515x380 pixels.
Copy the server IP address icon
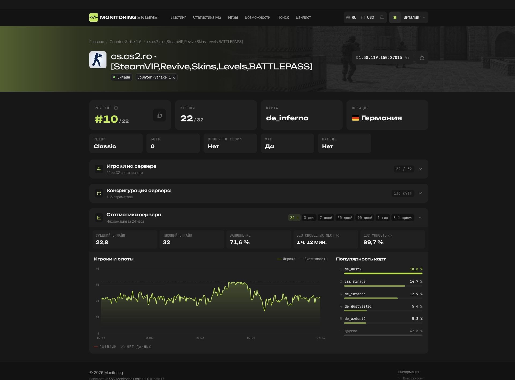(407, 58)
